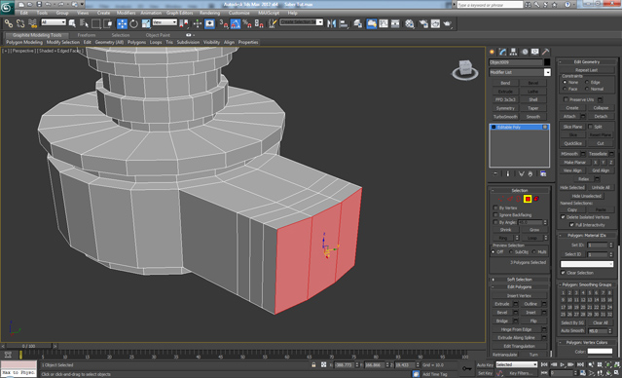The height and width of the screenshot is (378, 622).
Task: Collapse Polygon: Material IDs rollout
Action: (x=588, y=236)
